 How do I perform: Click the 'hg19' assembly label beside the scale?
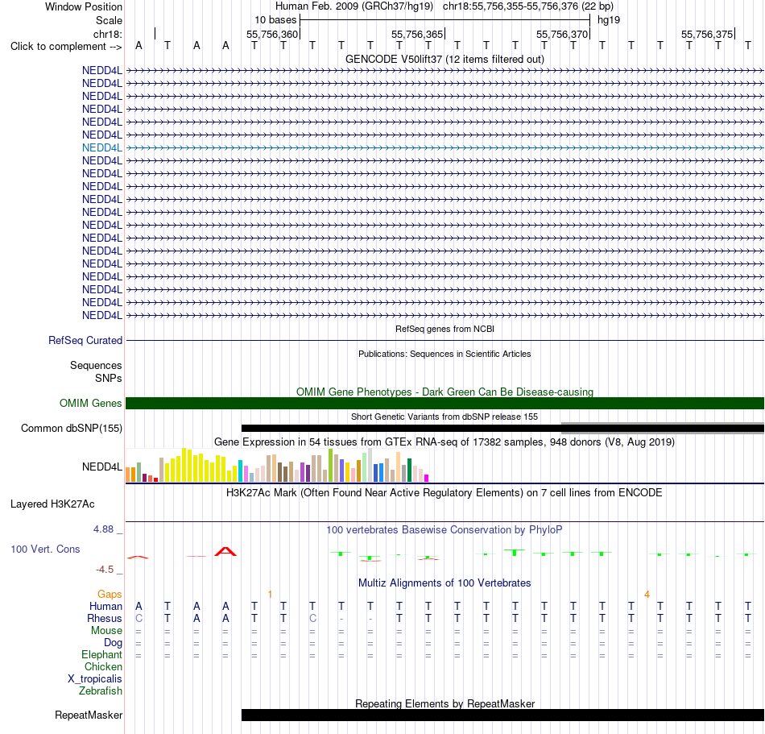click(609, 20)
